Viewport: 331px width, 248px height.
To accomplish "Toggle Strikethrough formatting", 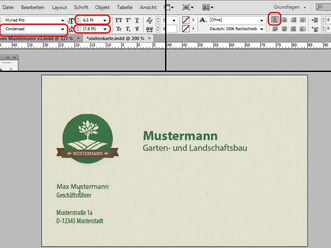I will 137,29.
